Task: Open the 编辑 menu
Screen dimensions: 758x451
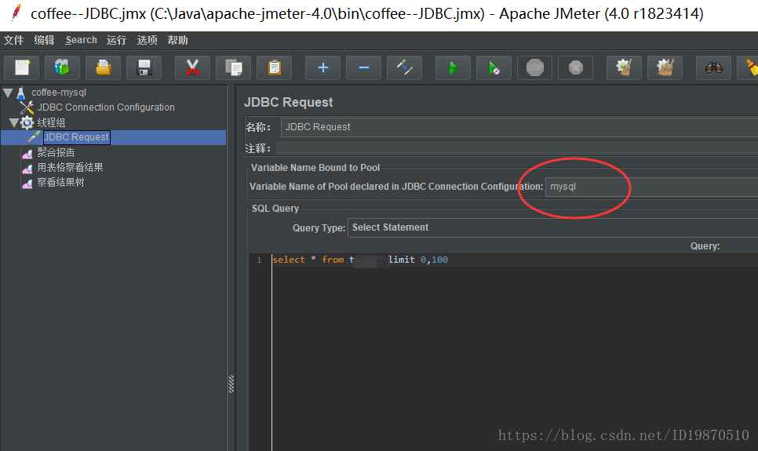Action: point(44,40)
